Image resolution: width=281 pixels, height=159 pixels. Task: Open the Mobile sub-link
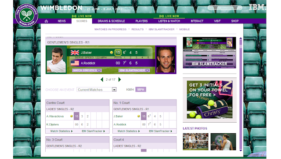tap(184, 29)
